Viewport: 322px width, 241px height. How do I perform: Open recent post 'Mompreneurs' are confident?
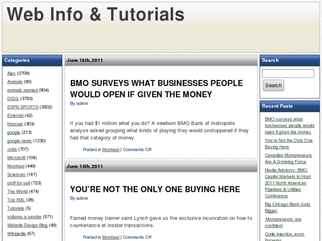click(x=283, y=222)
